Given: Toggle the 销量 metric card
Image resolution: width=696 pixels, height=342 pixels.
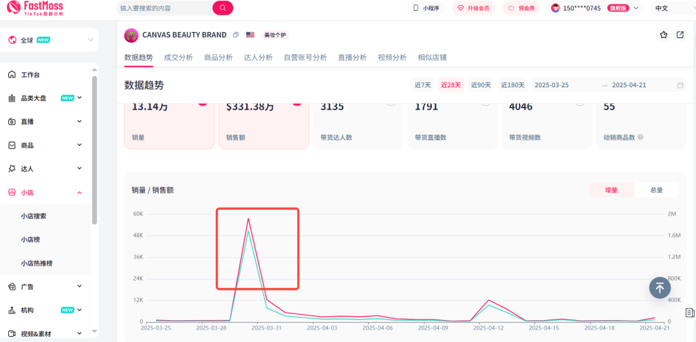Looking at the screenshot, I should 169,126.
